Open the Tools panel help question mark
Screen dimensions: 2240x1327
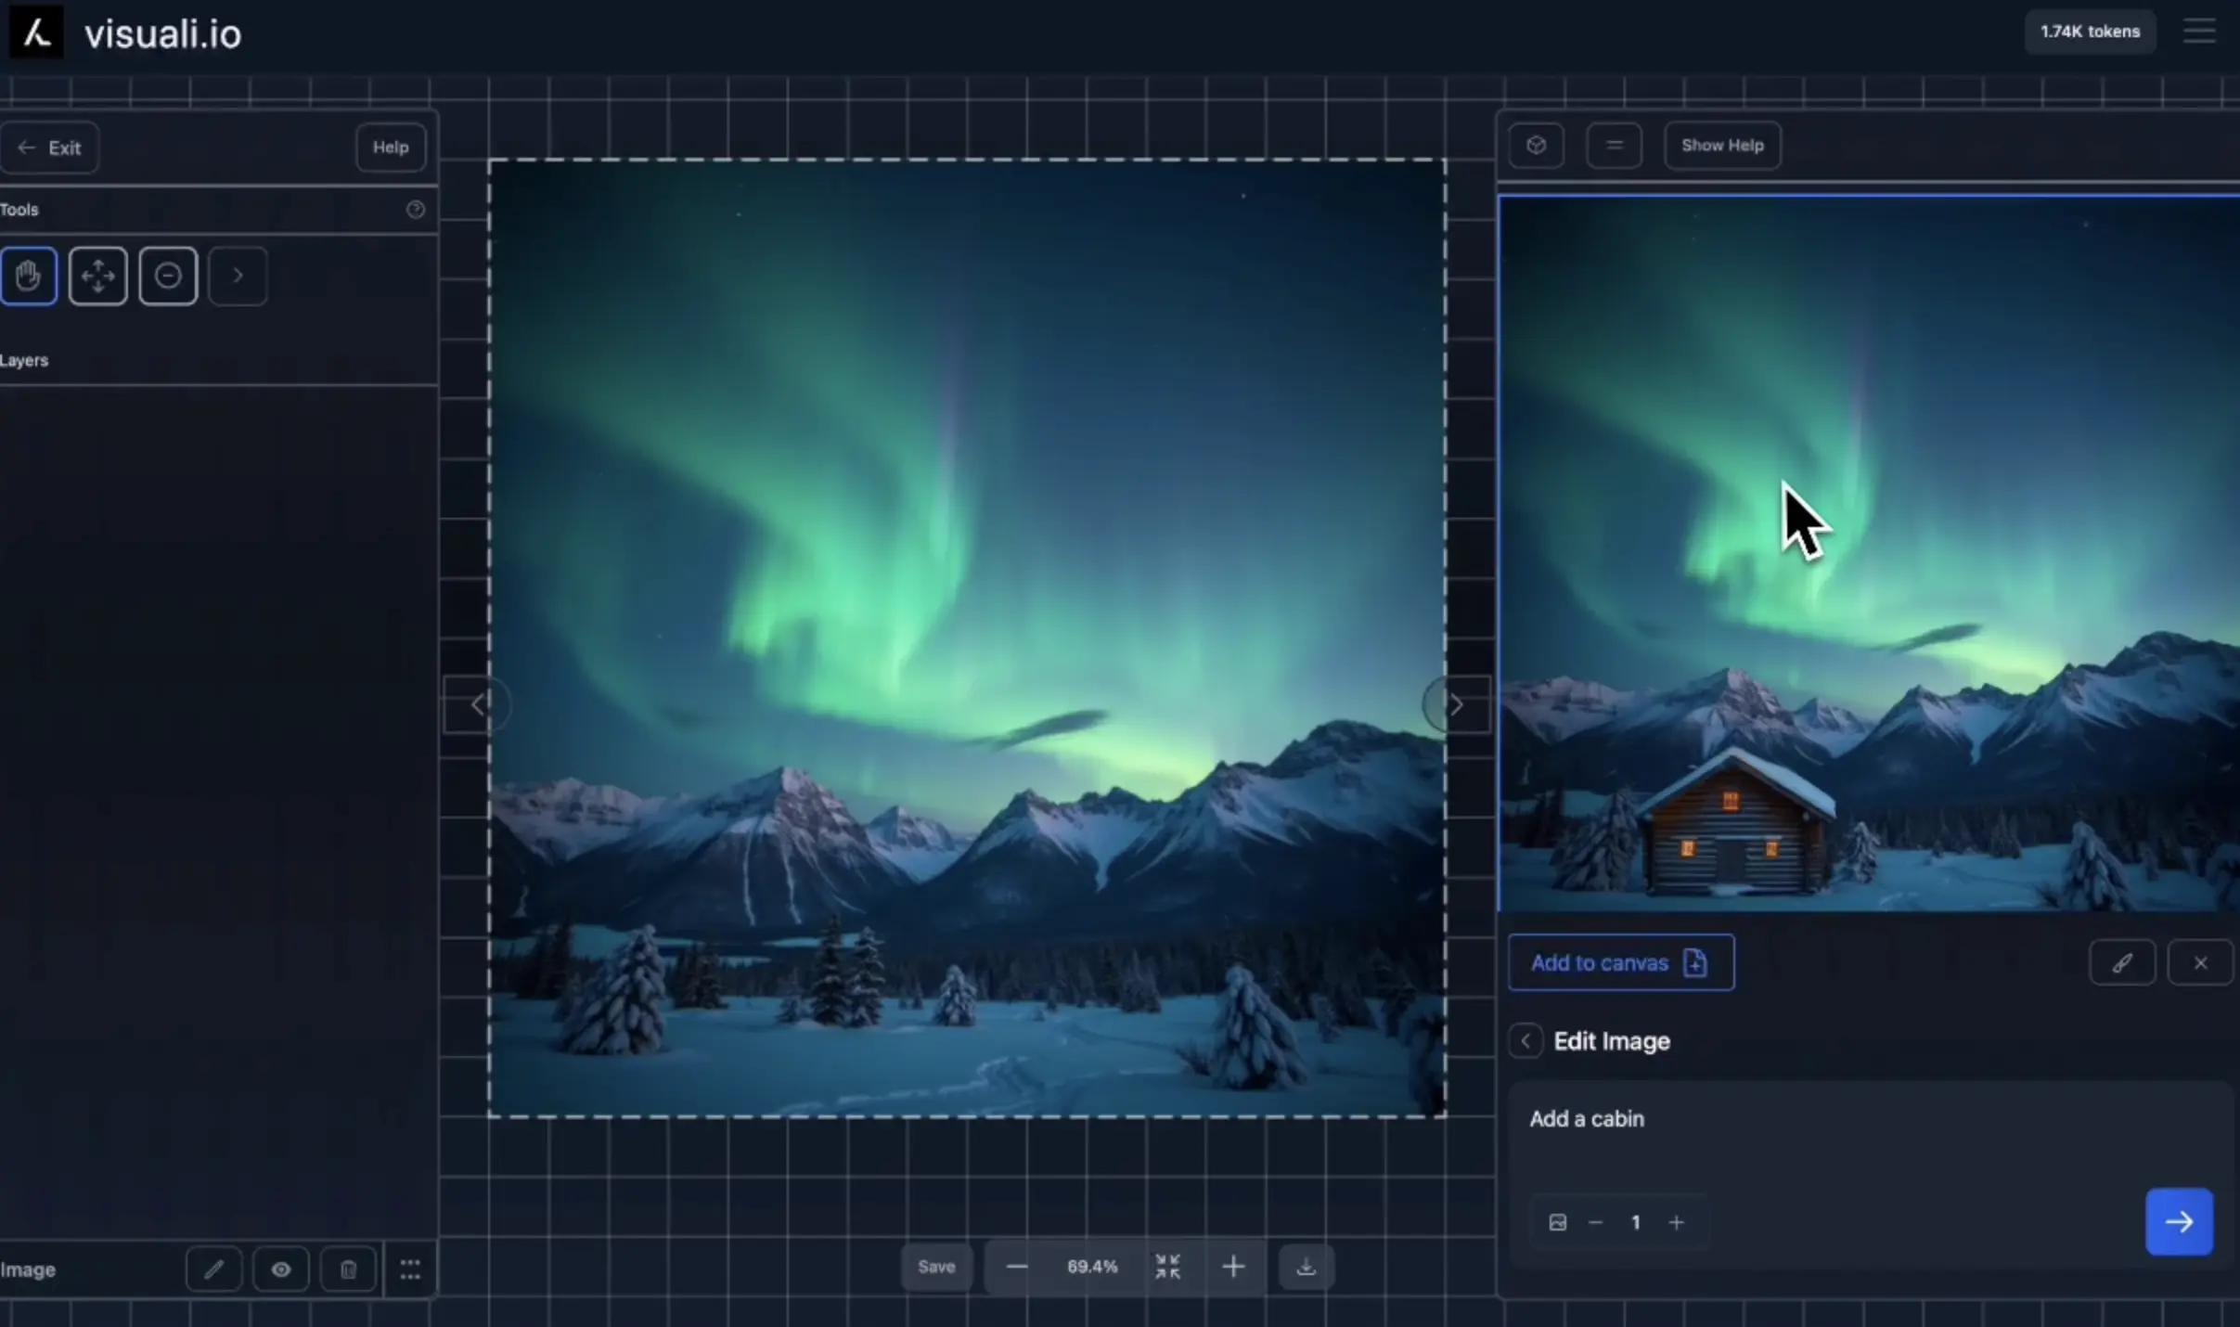pos(415,210)
